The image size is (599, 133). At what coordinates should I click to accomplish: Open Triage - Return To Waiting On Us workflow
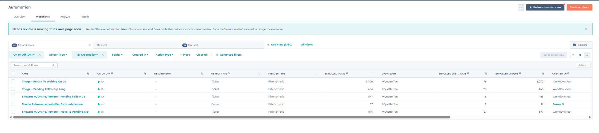coord(44,81)
